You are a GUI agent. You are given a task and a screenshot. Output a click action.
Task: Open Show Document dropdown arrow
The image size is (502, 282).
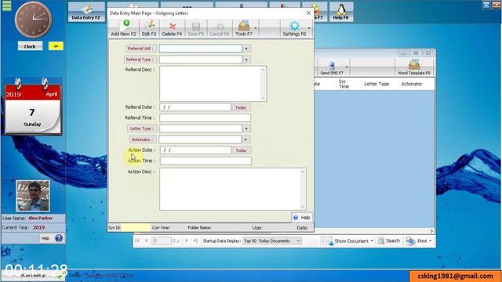tap(372, 240)
